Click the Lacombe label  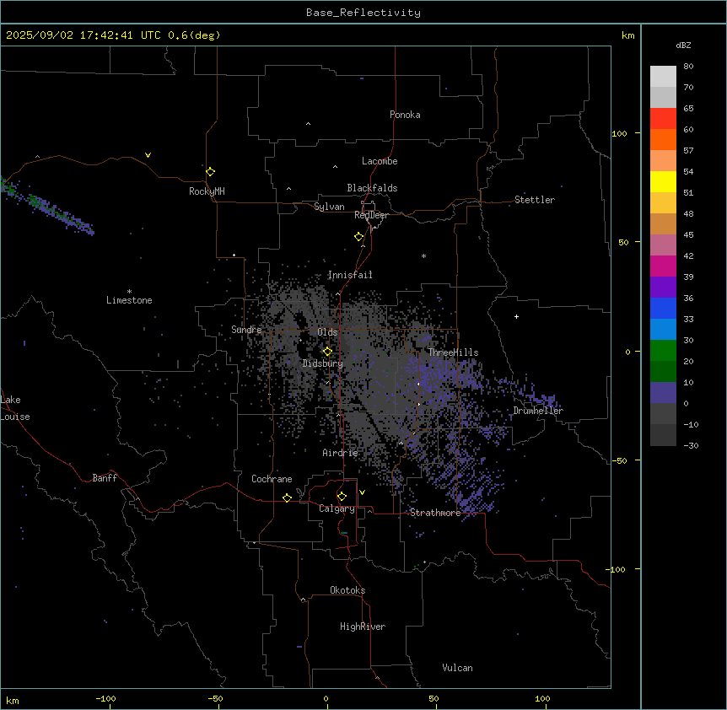pyautogui.click(x=380, y=161)
